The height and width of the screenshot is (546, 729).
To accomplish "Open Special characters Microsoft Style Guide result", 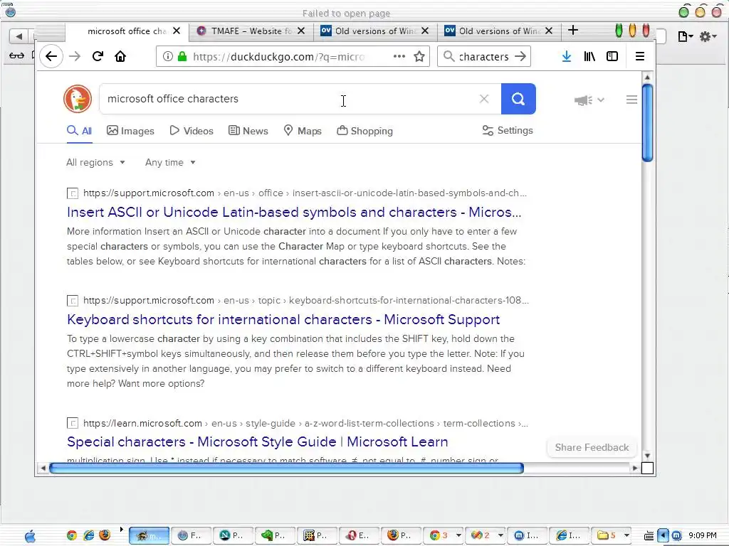I will click(x=258, y=441).
